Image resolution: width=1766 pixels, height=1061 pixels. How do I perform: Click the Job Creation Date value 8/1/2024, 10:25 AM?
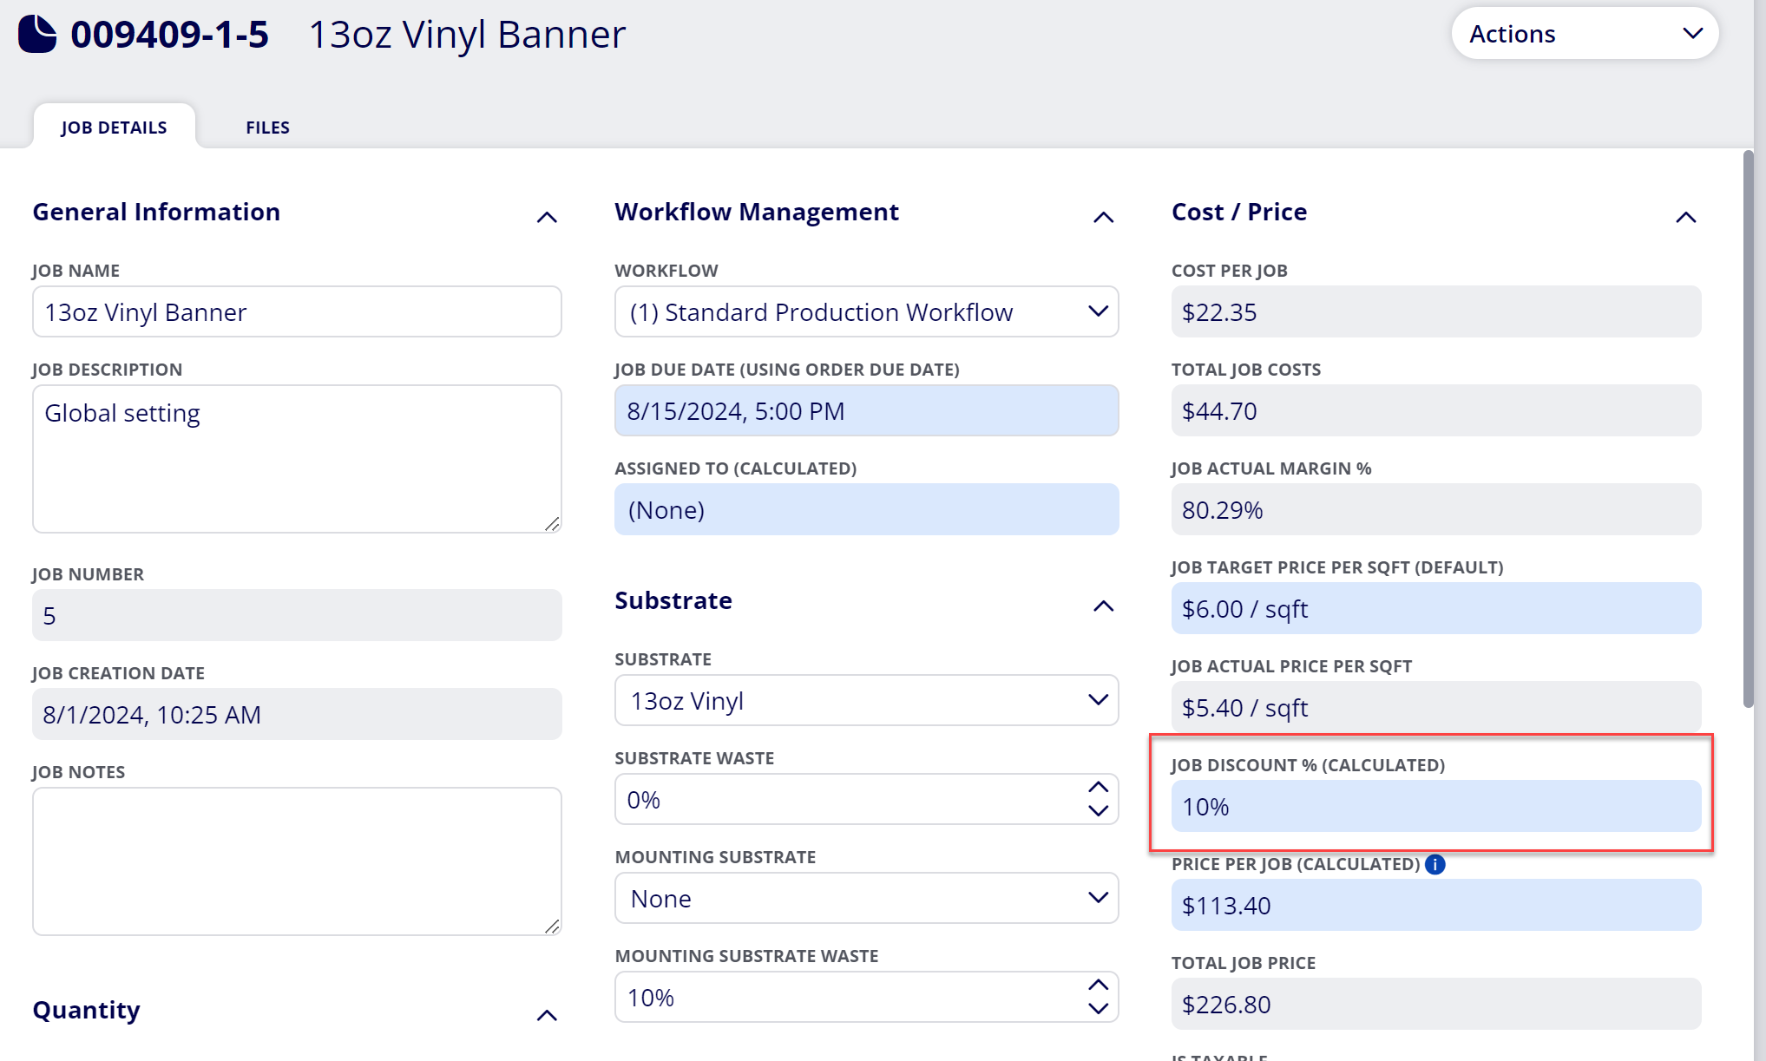click(x=297, y=714)
